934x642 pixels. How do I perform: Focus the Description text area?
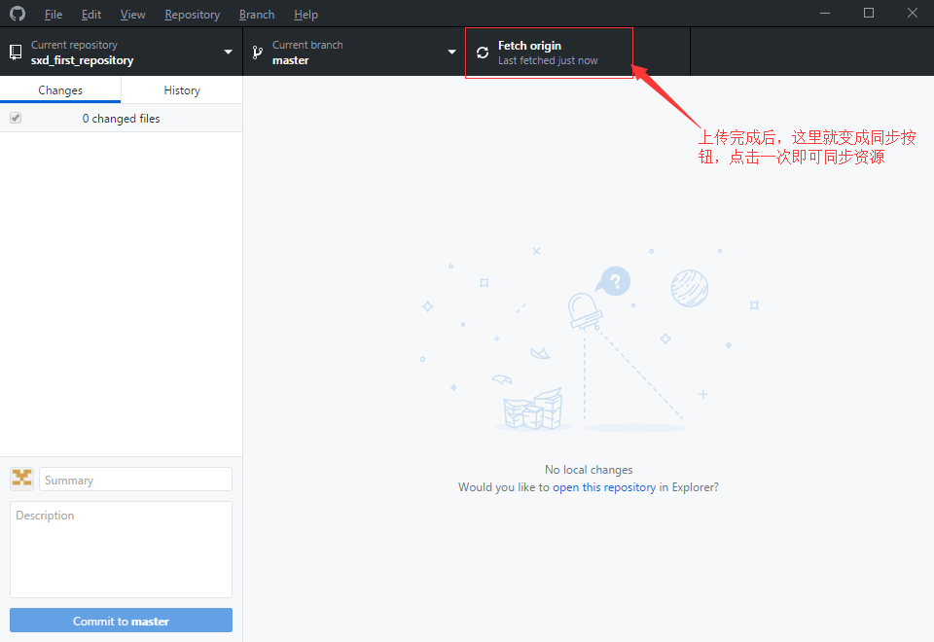point(121,549)
